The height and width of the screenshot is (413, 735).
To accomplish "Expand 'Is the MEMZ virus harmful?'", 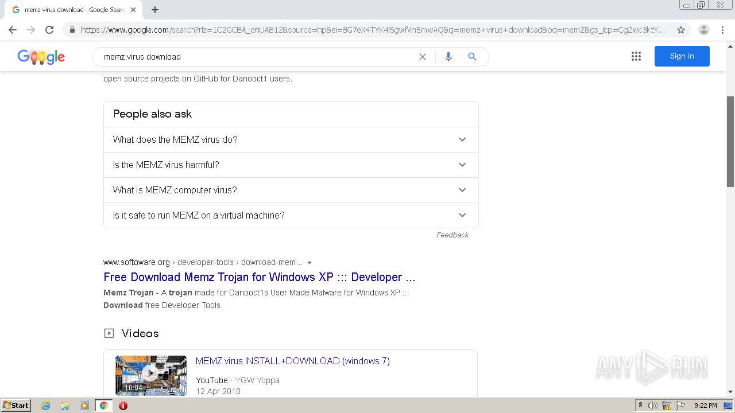I will click(x=291, y=165).
